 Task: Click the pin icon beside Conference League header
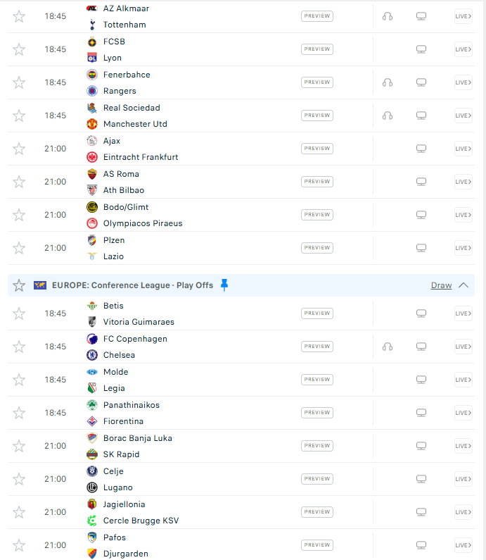[x=224, y=285]
